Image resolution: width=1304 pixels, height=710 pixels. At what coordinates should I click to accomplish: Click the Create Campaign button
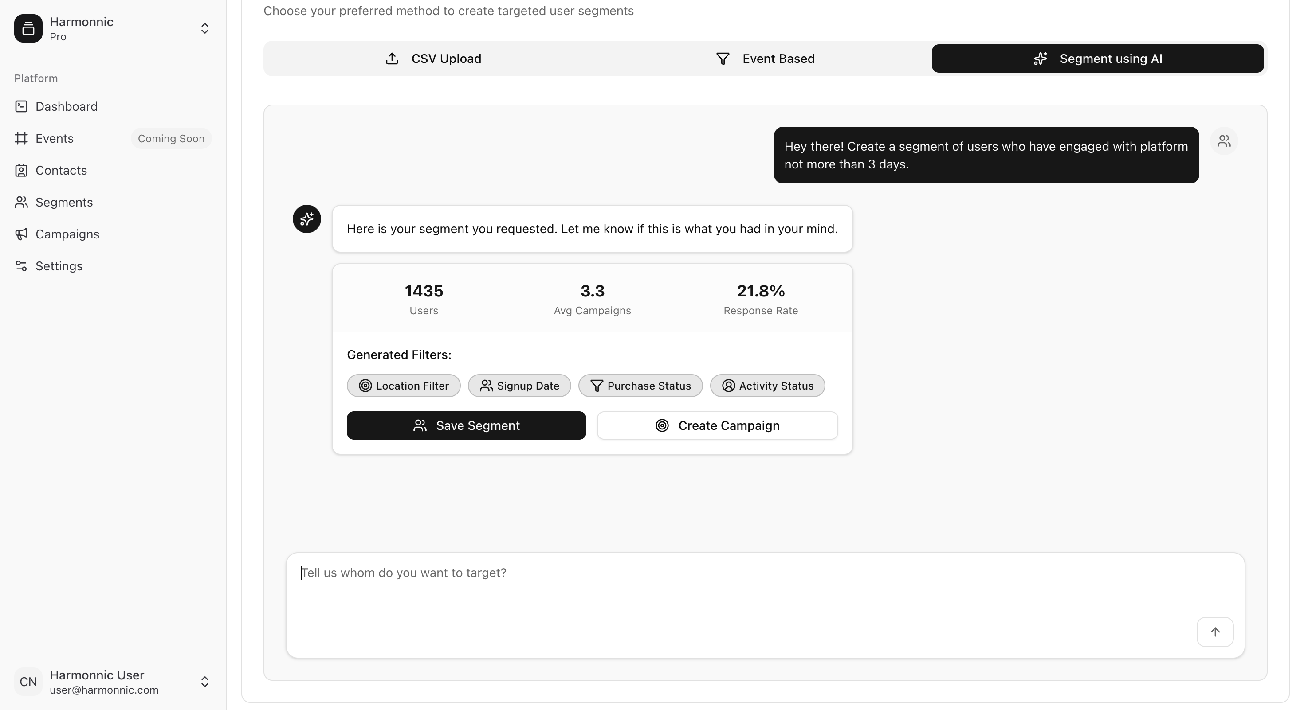coord(717,425)
